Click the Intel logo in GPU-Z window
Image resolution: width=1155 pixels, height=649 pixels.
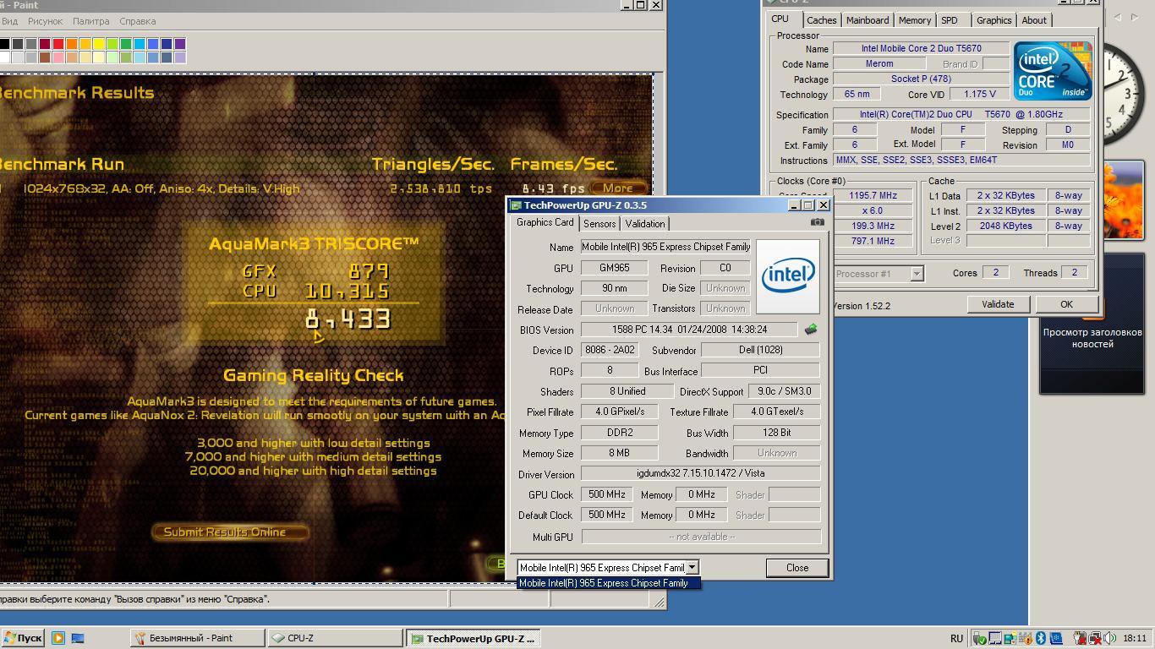(787, 276)
